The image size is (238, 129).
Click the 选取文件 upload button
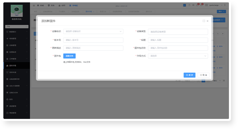69,56
